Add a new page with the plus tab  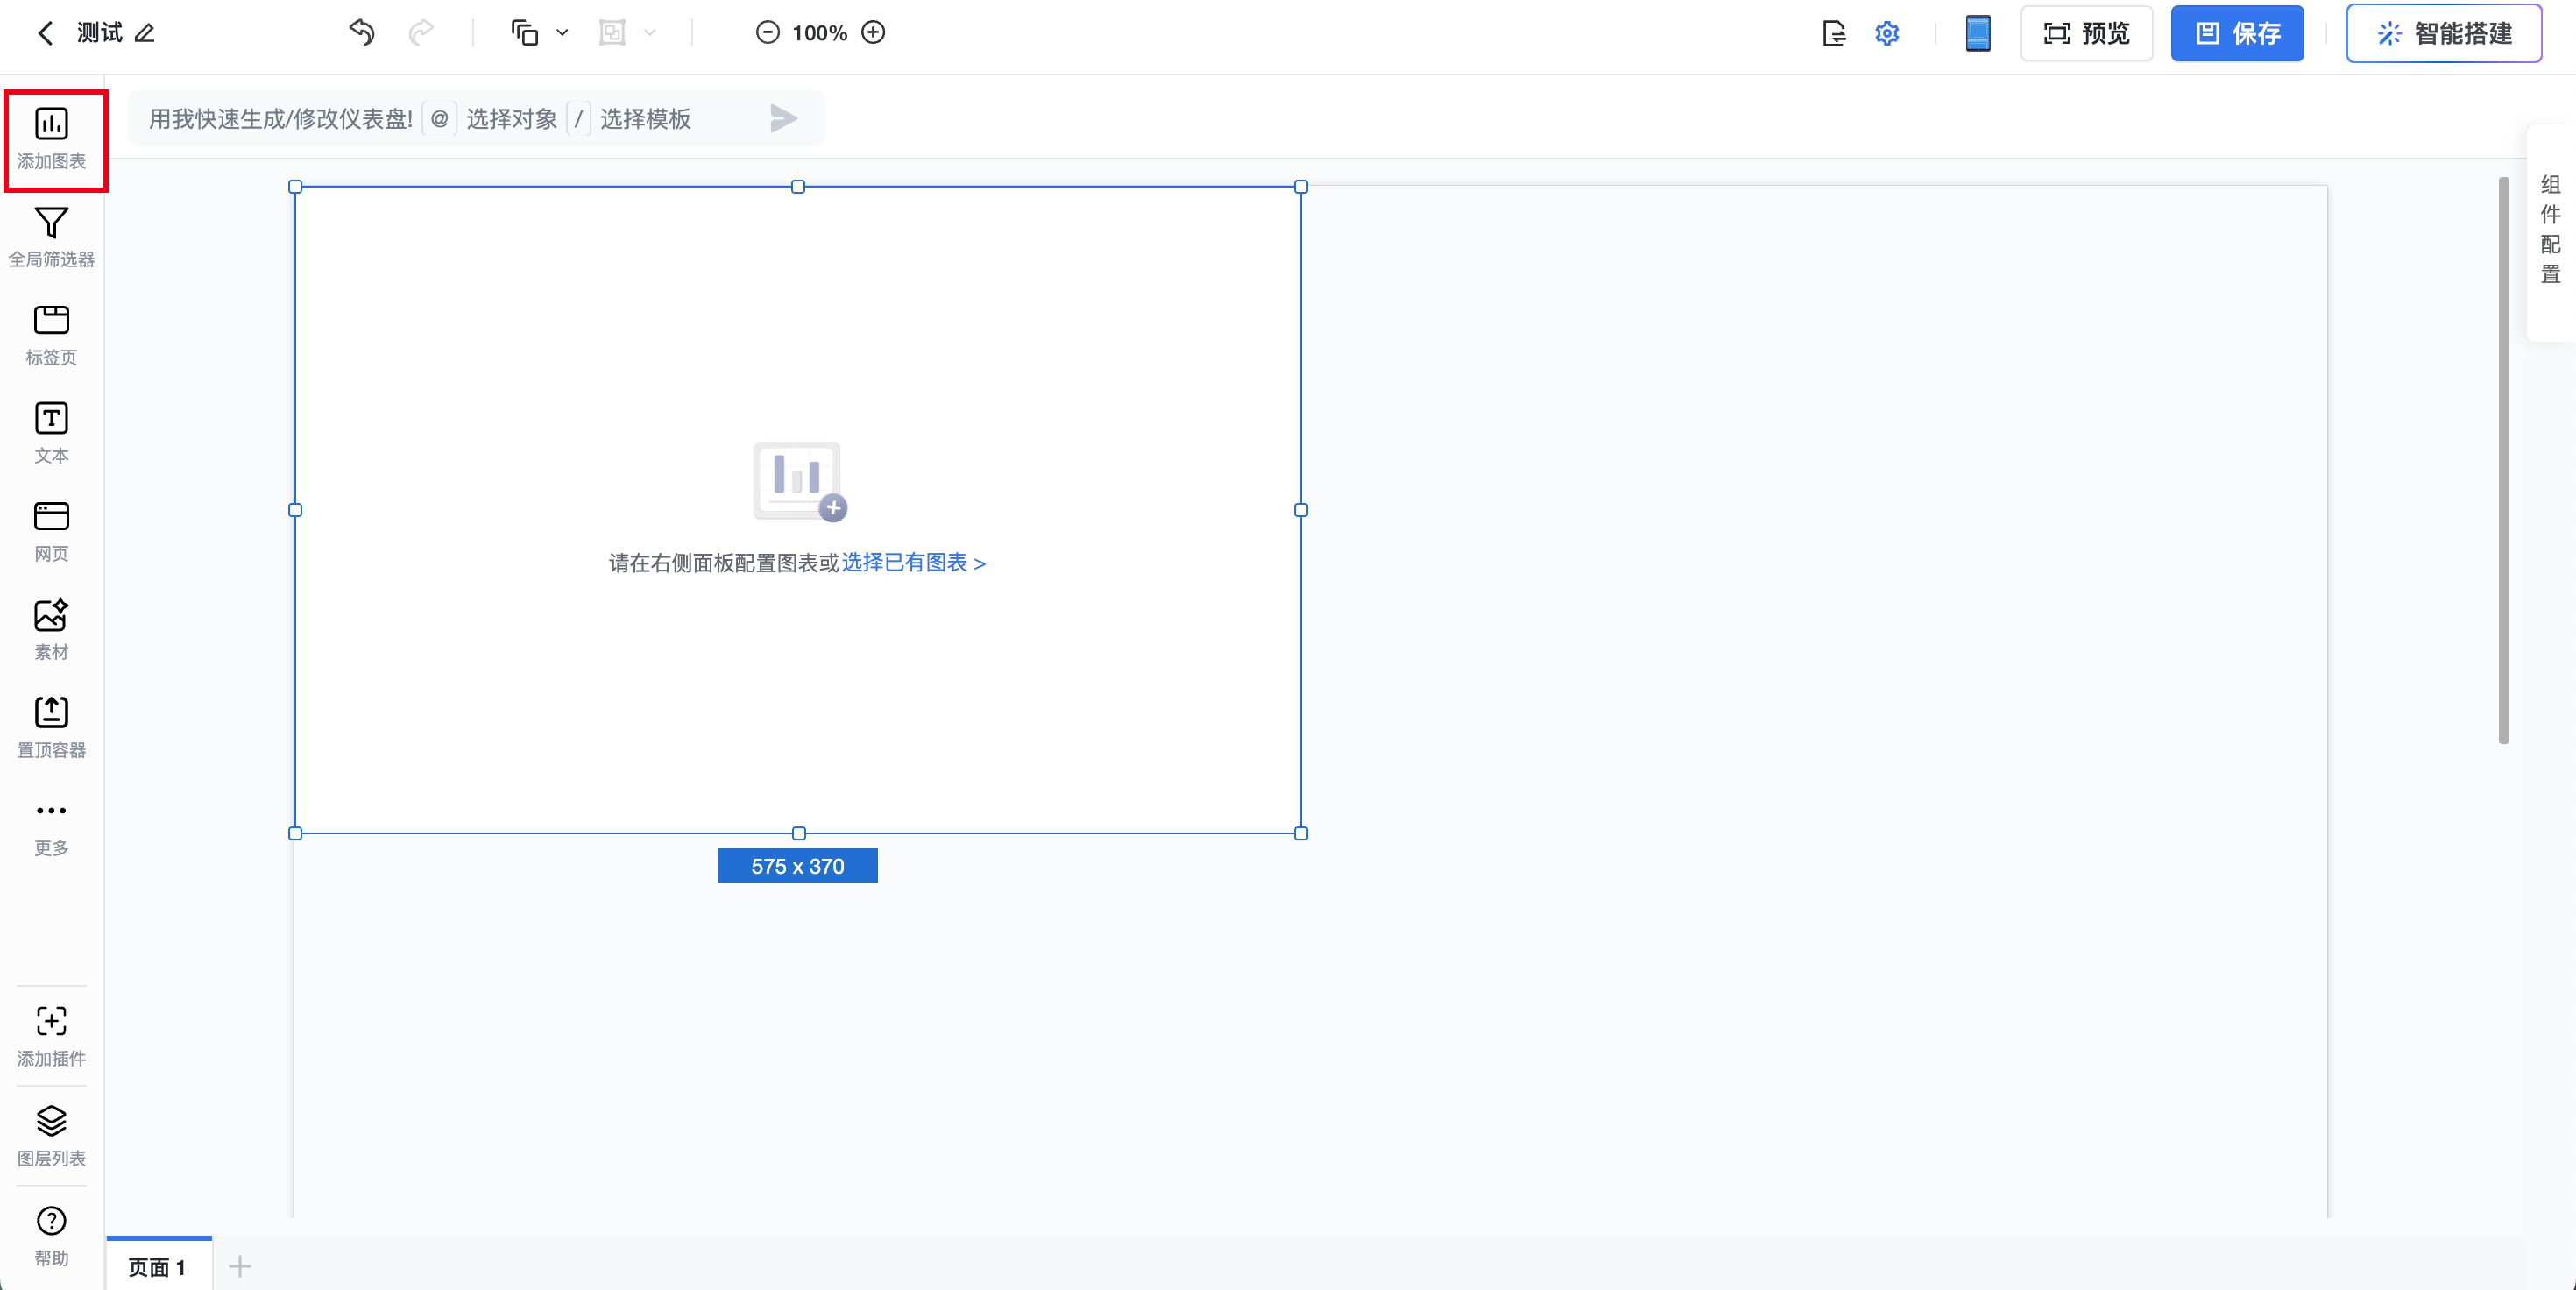click(240, 1266)
